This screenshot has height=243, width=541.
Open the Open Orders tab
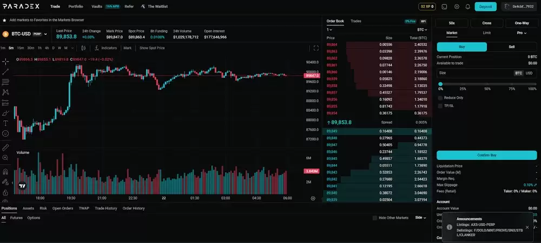point(63,208)
